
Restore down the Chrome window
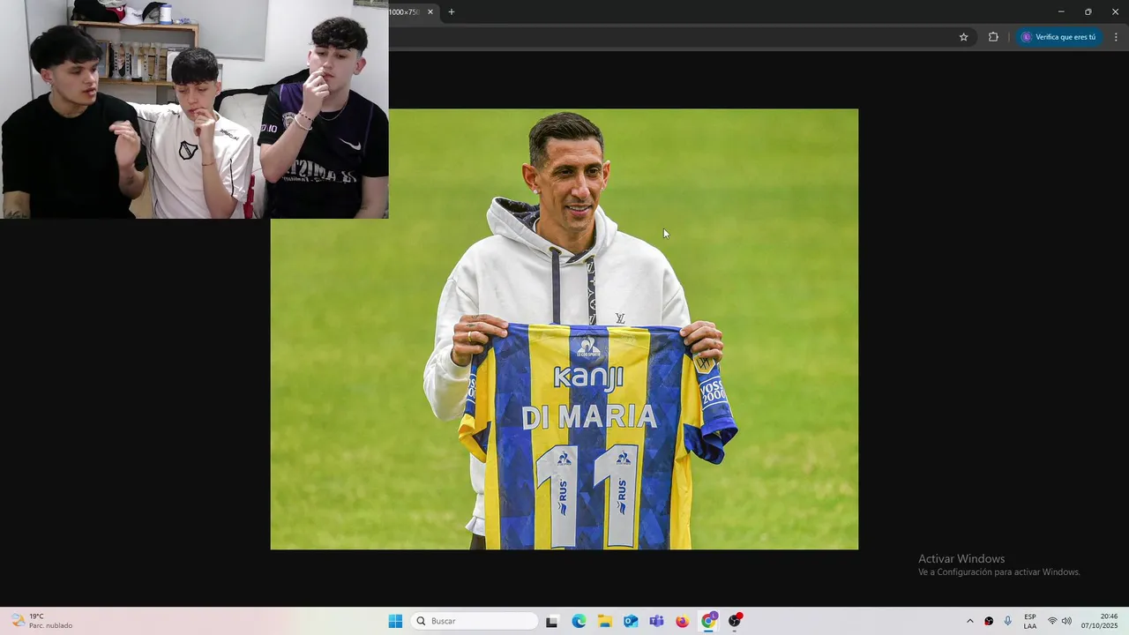(x=1088, y=11)
